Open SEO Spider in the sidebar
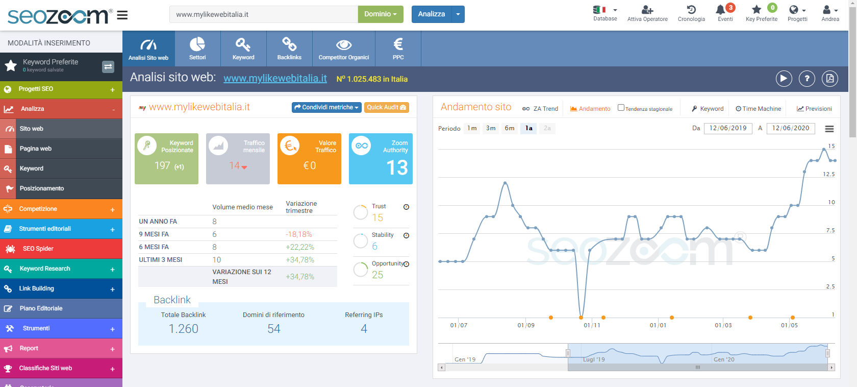 click(x=61, y=249)
